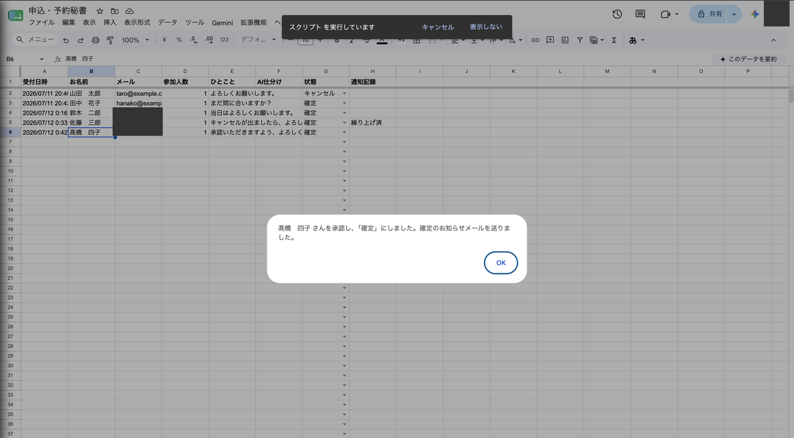Toggle the filter icon in toolbar
The image size is (794, 438).
(x=580, y=40)
